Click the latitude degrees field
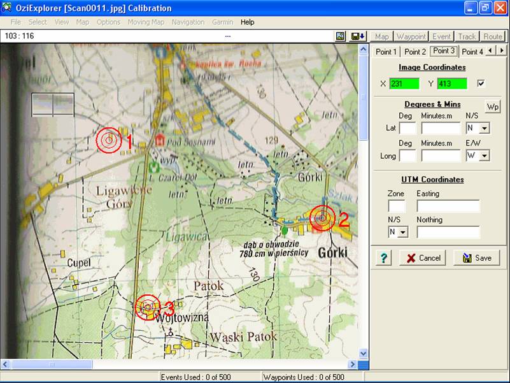This screenshot has height=383, width=510. [x=407, y=128]
